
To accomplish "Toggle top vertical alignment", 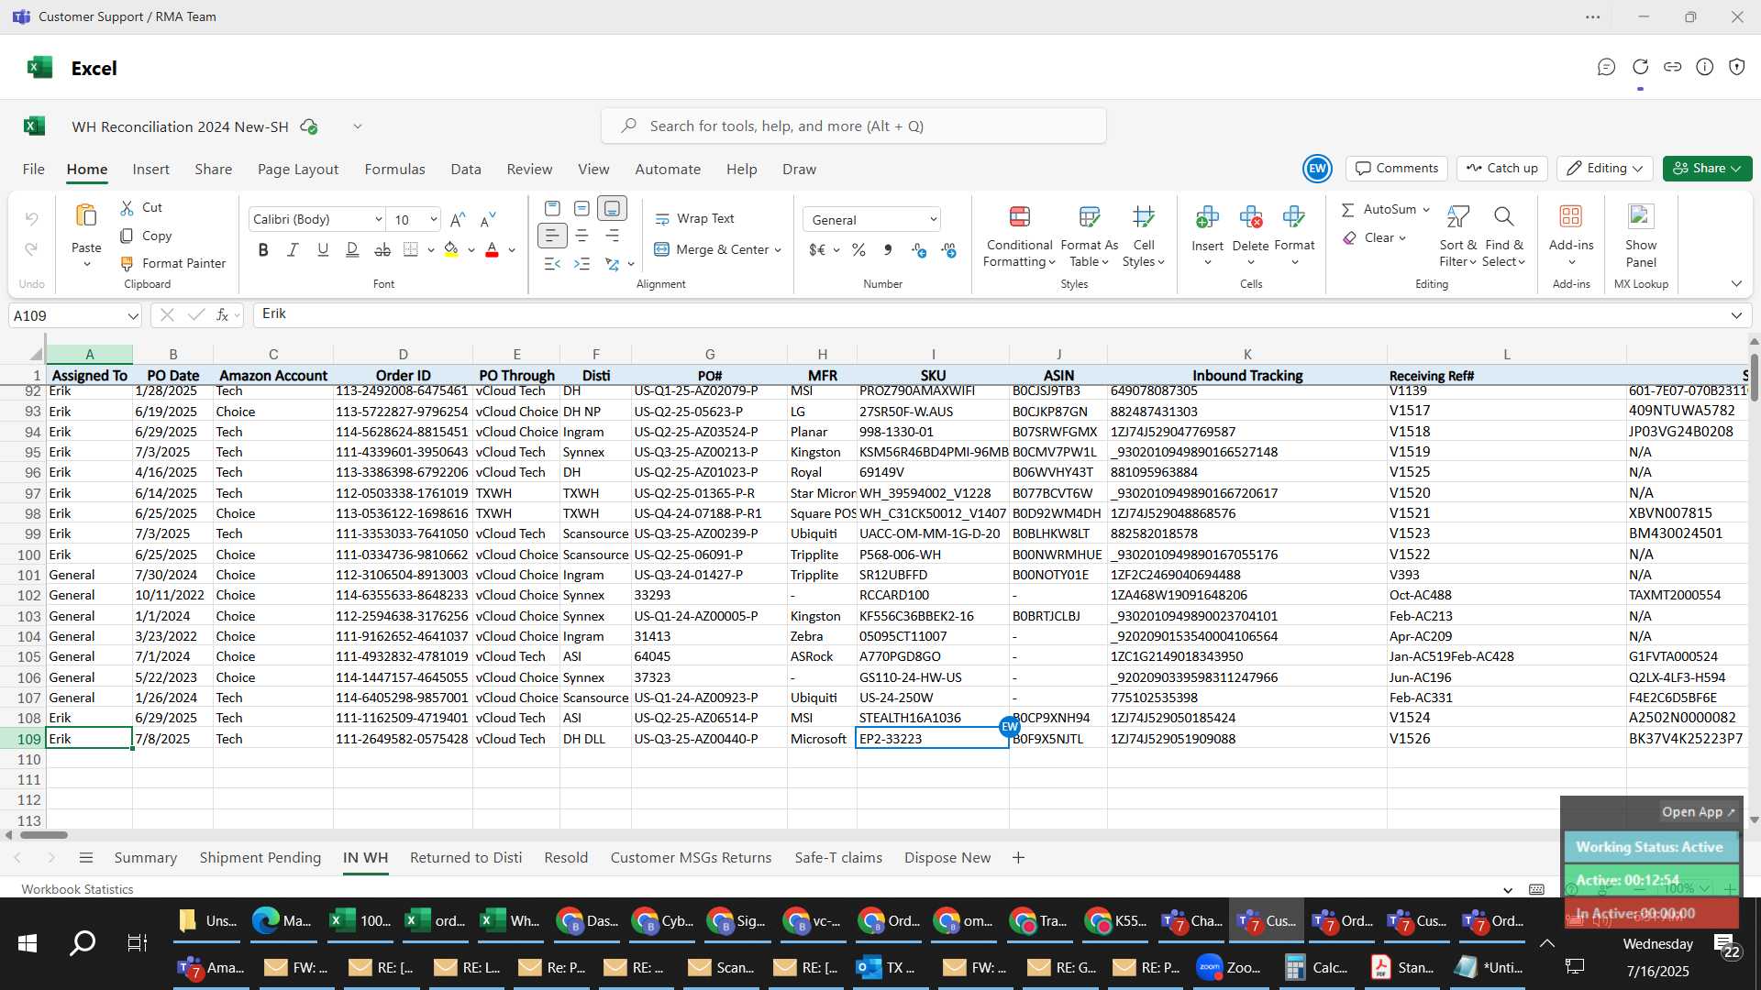I will [552, 208].
